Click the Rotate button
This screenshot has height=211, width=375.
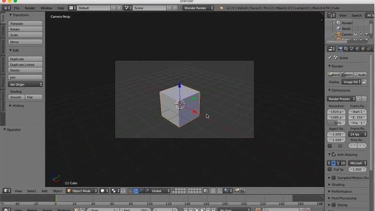click(x=25, y=29)
